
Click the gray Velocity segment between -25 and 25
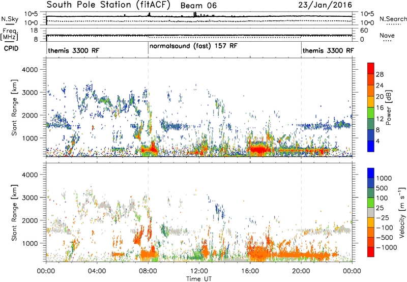tap(371, 213)
